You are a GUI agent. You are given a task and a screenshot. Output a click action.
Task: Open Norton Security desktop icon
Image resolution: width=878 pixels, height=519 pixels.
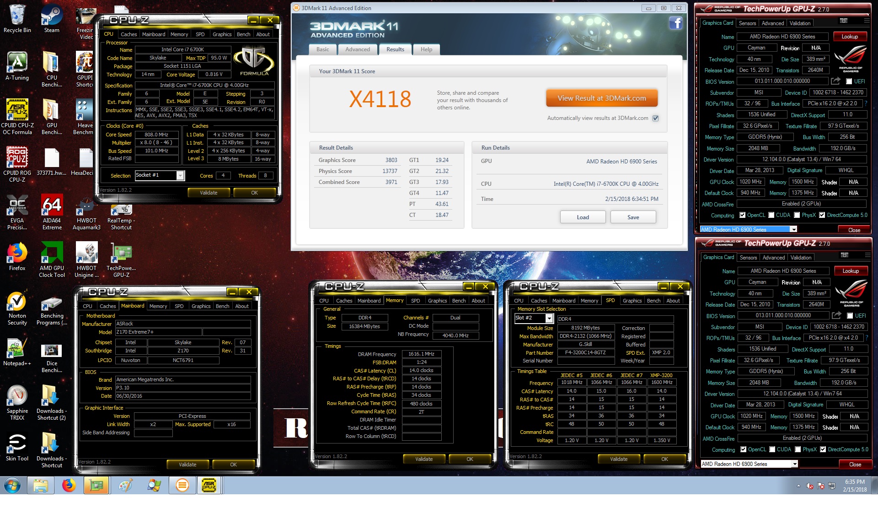coord(17,308)
